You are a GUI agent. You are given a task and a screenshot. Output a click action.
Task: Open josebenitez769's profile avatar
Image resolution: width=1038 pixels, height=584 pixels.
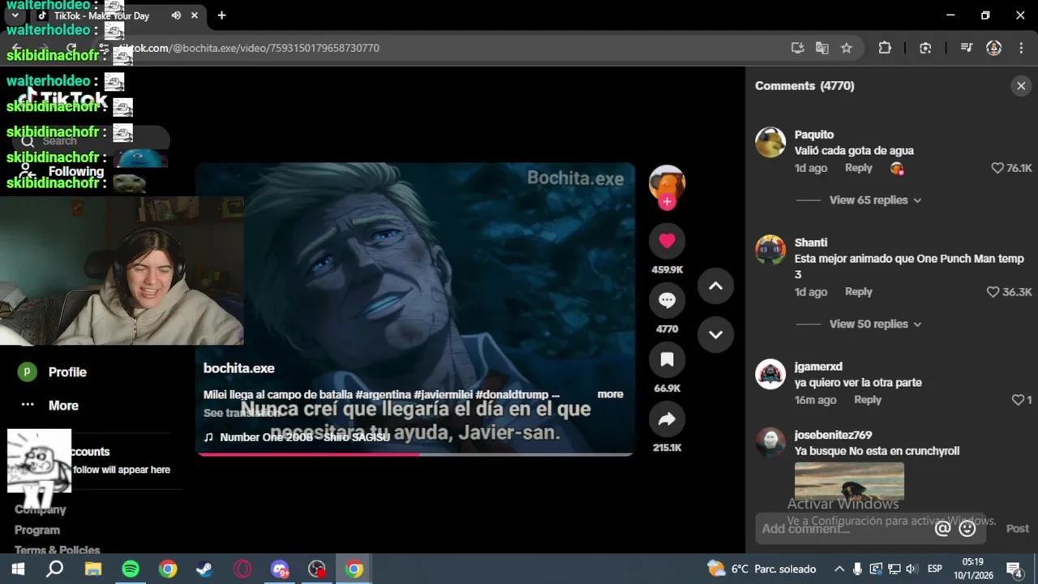coord(770,442)
